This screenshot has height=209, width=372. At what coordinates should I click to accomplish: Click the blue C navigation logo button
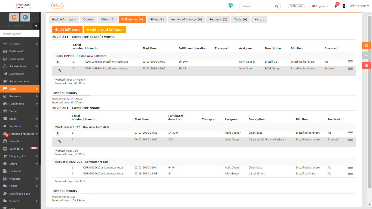[x=25, y=17]
